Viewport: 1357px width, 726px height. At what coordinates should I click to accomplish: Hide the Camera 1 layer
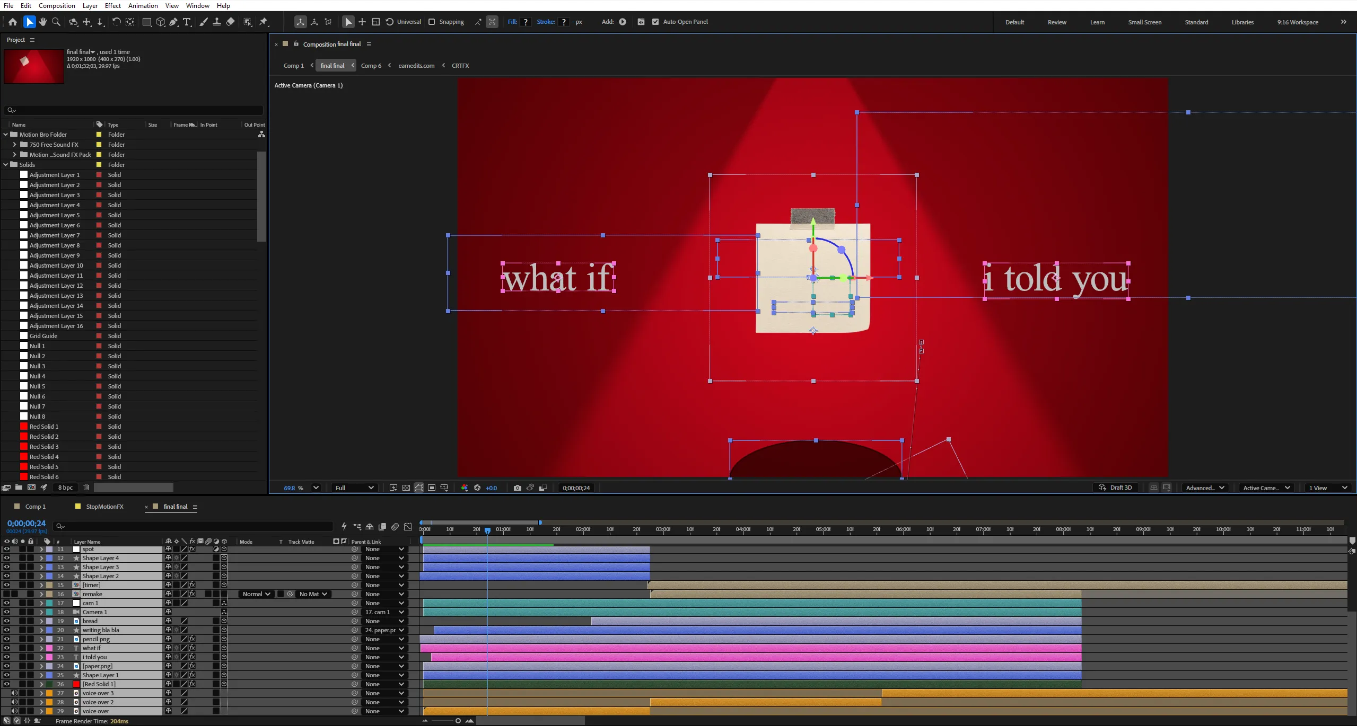[x=6, y=612]
